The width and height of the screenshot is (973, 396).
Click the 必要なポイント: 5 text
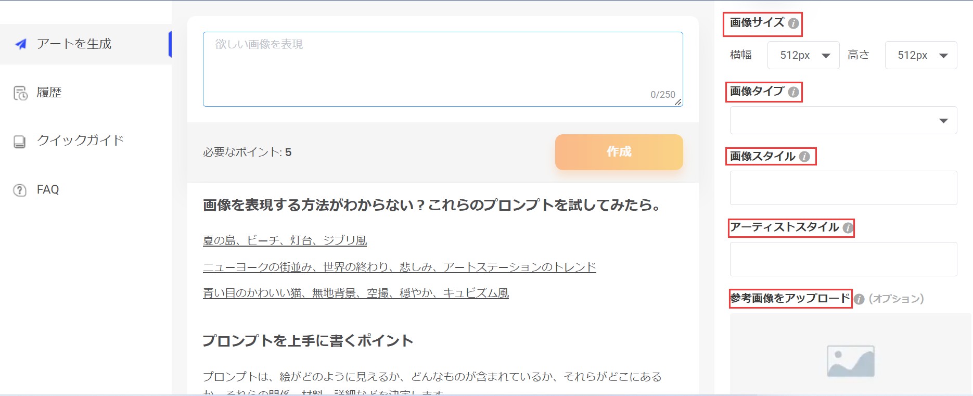point(247,152)
